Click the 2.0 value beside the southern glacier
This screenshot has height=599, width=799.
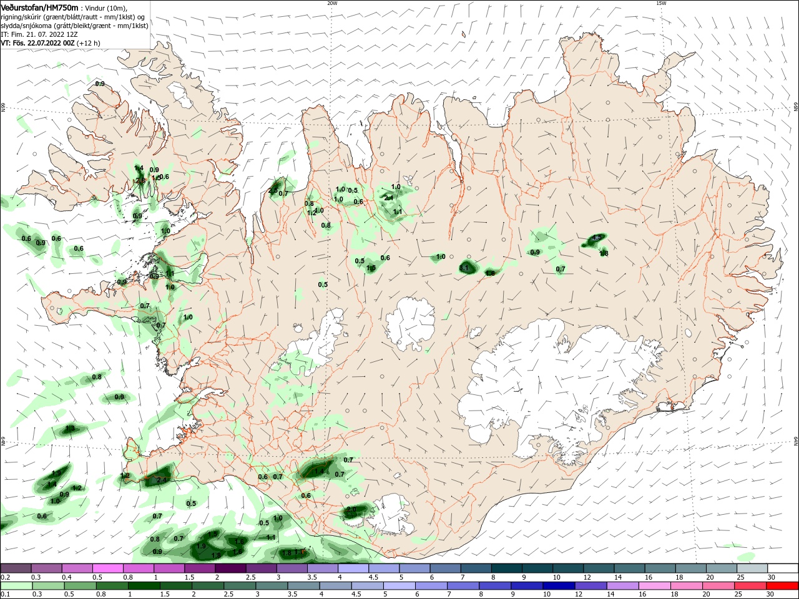pyautogui.click(x=351, y=510)
